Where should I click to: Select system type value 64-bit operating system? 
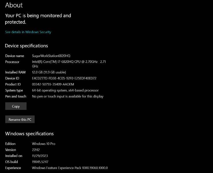[x=65, y=90]
